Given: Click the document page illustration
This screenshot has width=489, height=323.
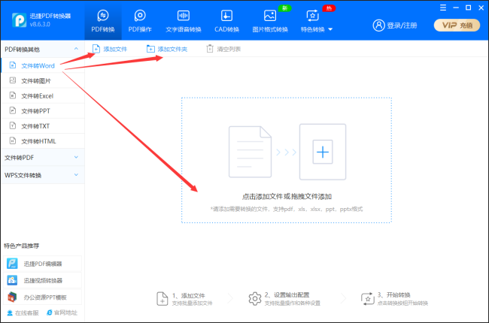Looking at the screenshot, I should pos(250,152).
